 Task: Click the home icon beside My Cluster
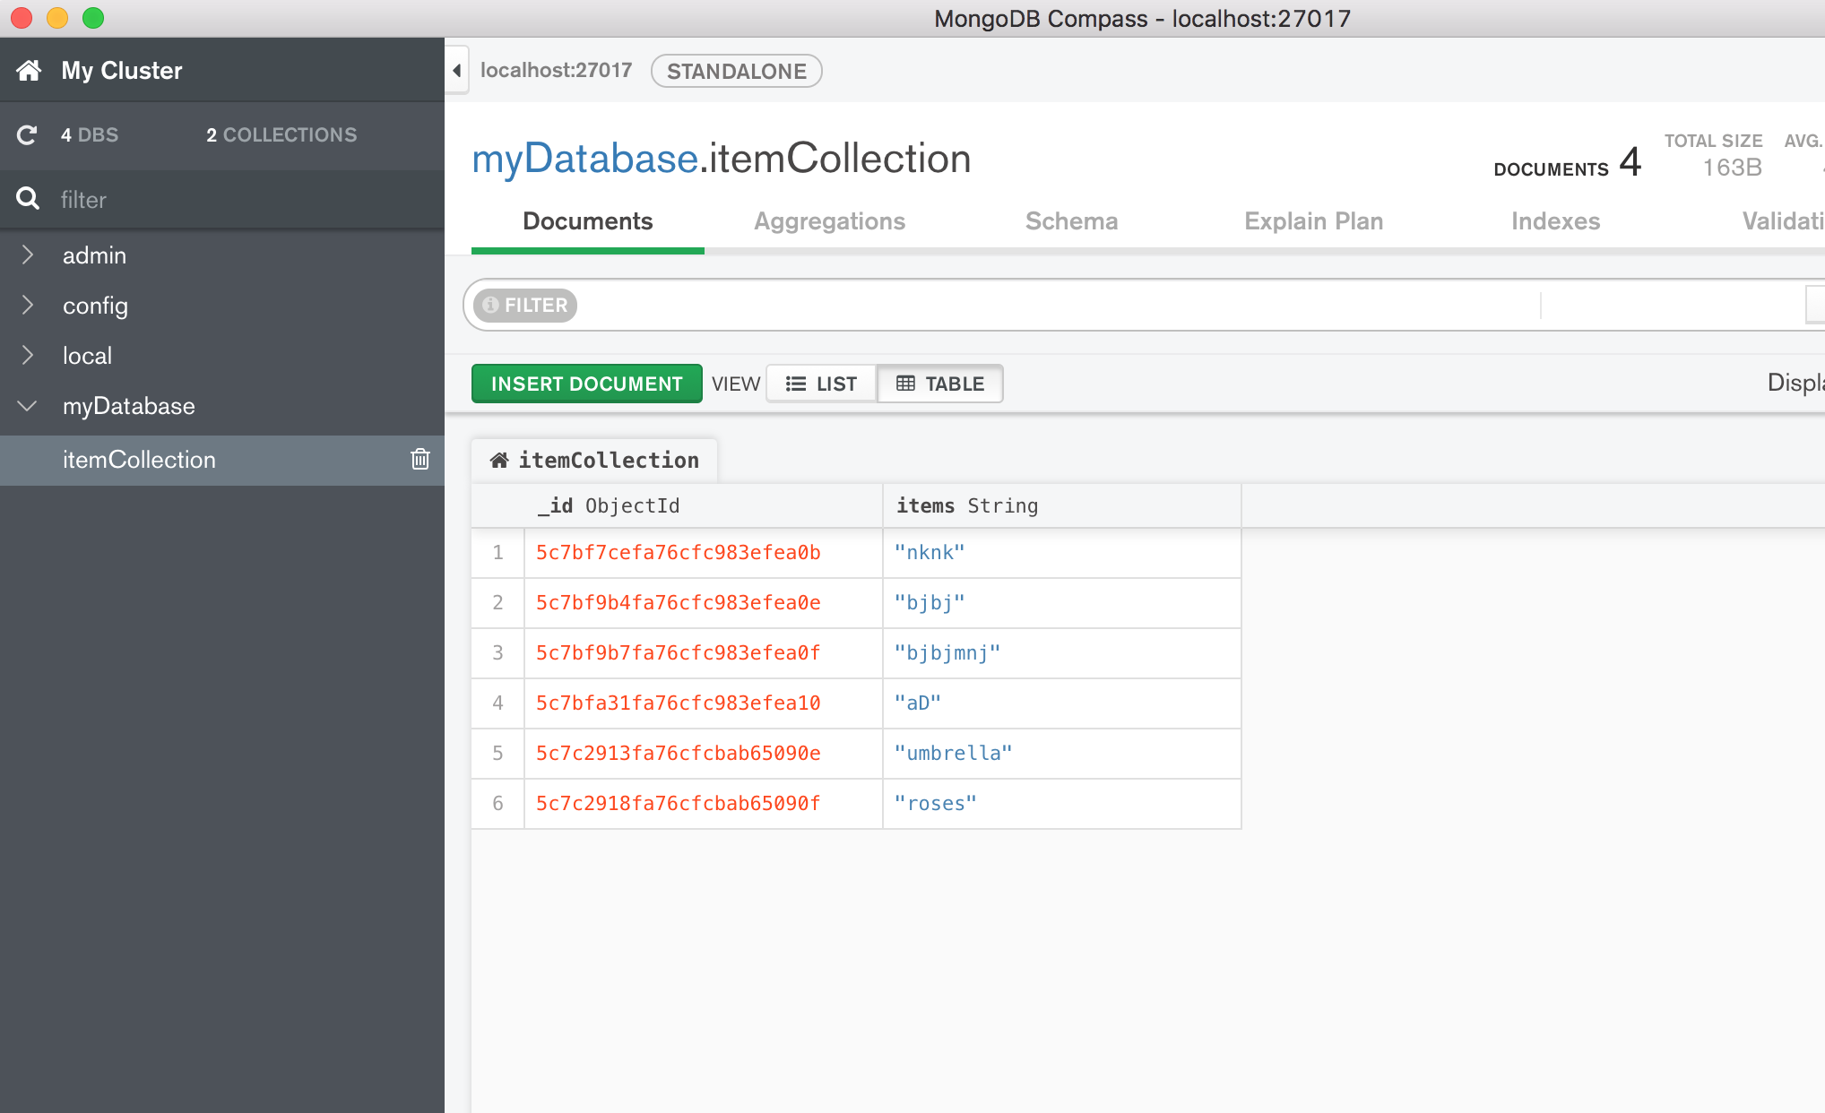(29, 70)
